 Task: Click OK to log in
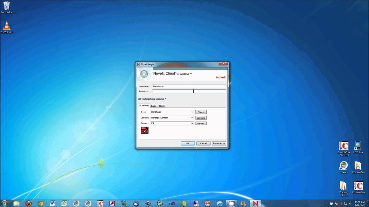(188, 143)
